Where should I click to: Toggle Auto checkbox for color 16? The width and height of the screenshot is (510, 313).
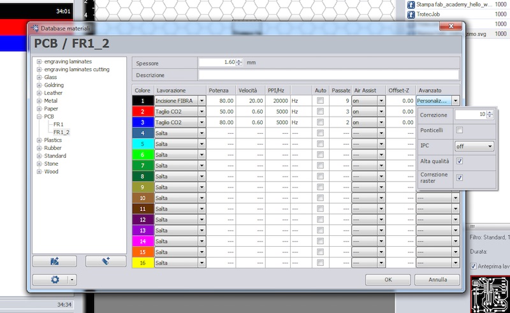pyautogui.click(x=321, y=263)
